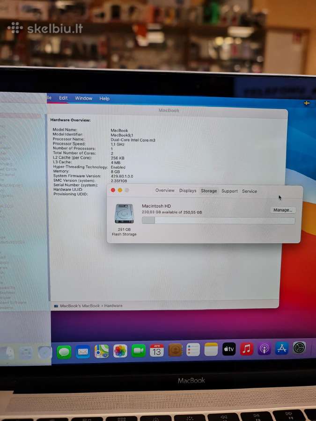
Task: Click the Macintosh HD storage usage bar
Action: coord(218,220)
